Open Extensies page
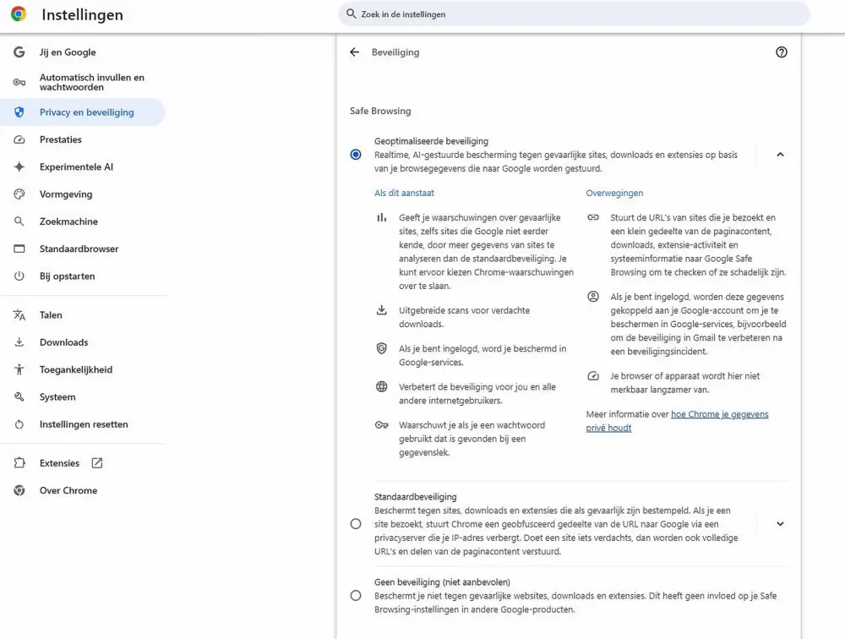 pyautogui.click(x=83, y=462)
